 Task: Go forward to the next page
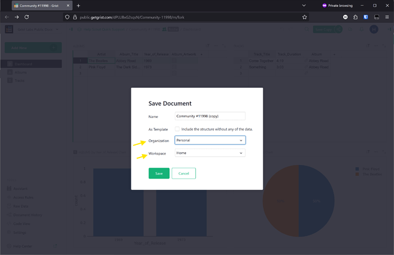(17, 17)
